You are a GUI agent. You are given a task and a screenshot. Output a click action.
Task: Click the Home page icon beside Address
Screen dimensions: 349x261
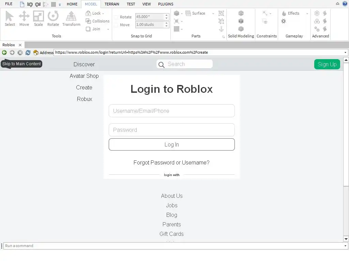[x=36, y=53]
